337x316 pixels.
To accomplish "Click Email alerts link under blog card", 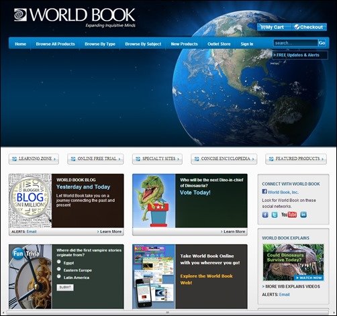I will click(32, 231).
